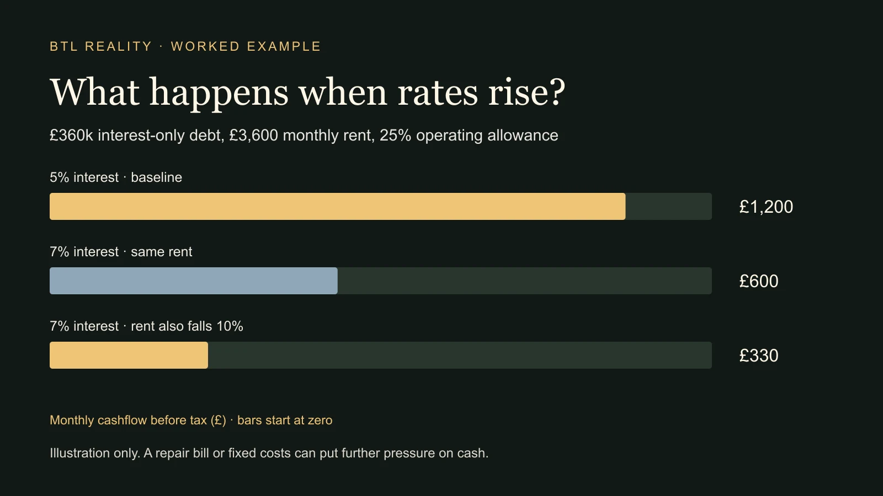
Task: Click the empty track of the £330 bar
Action: pyautogui.click(x=460, y=355)
